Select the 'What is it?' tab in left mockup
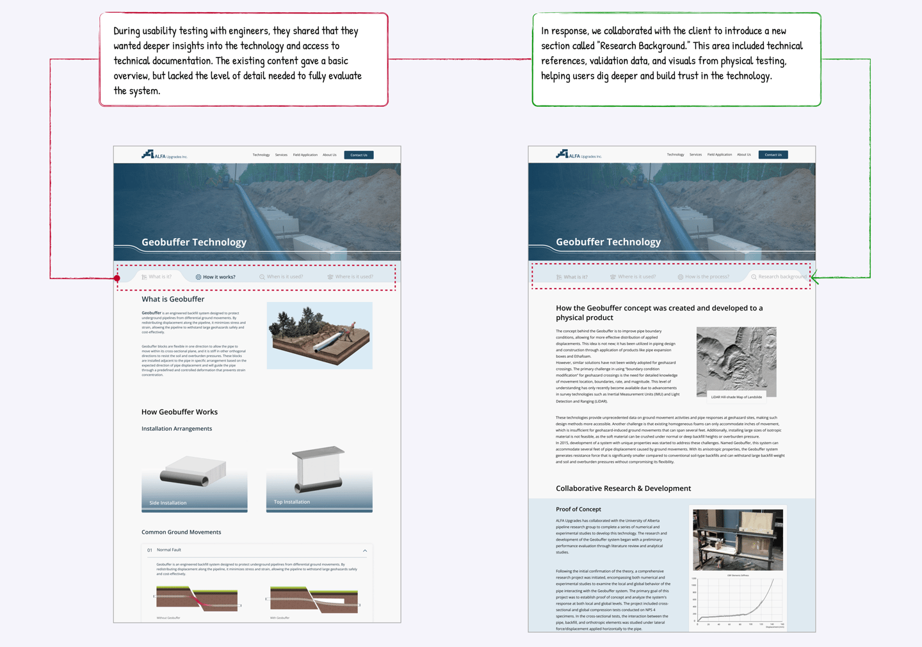 [x=157, y=277]
